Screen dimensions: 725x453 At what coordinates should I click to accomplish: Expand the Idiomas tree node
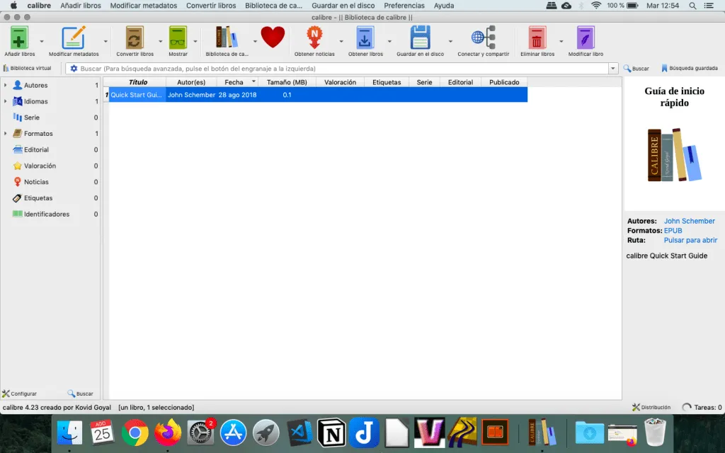5,101
